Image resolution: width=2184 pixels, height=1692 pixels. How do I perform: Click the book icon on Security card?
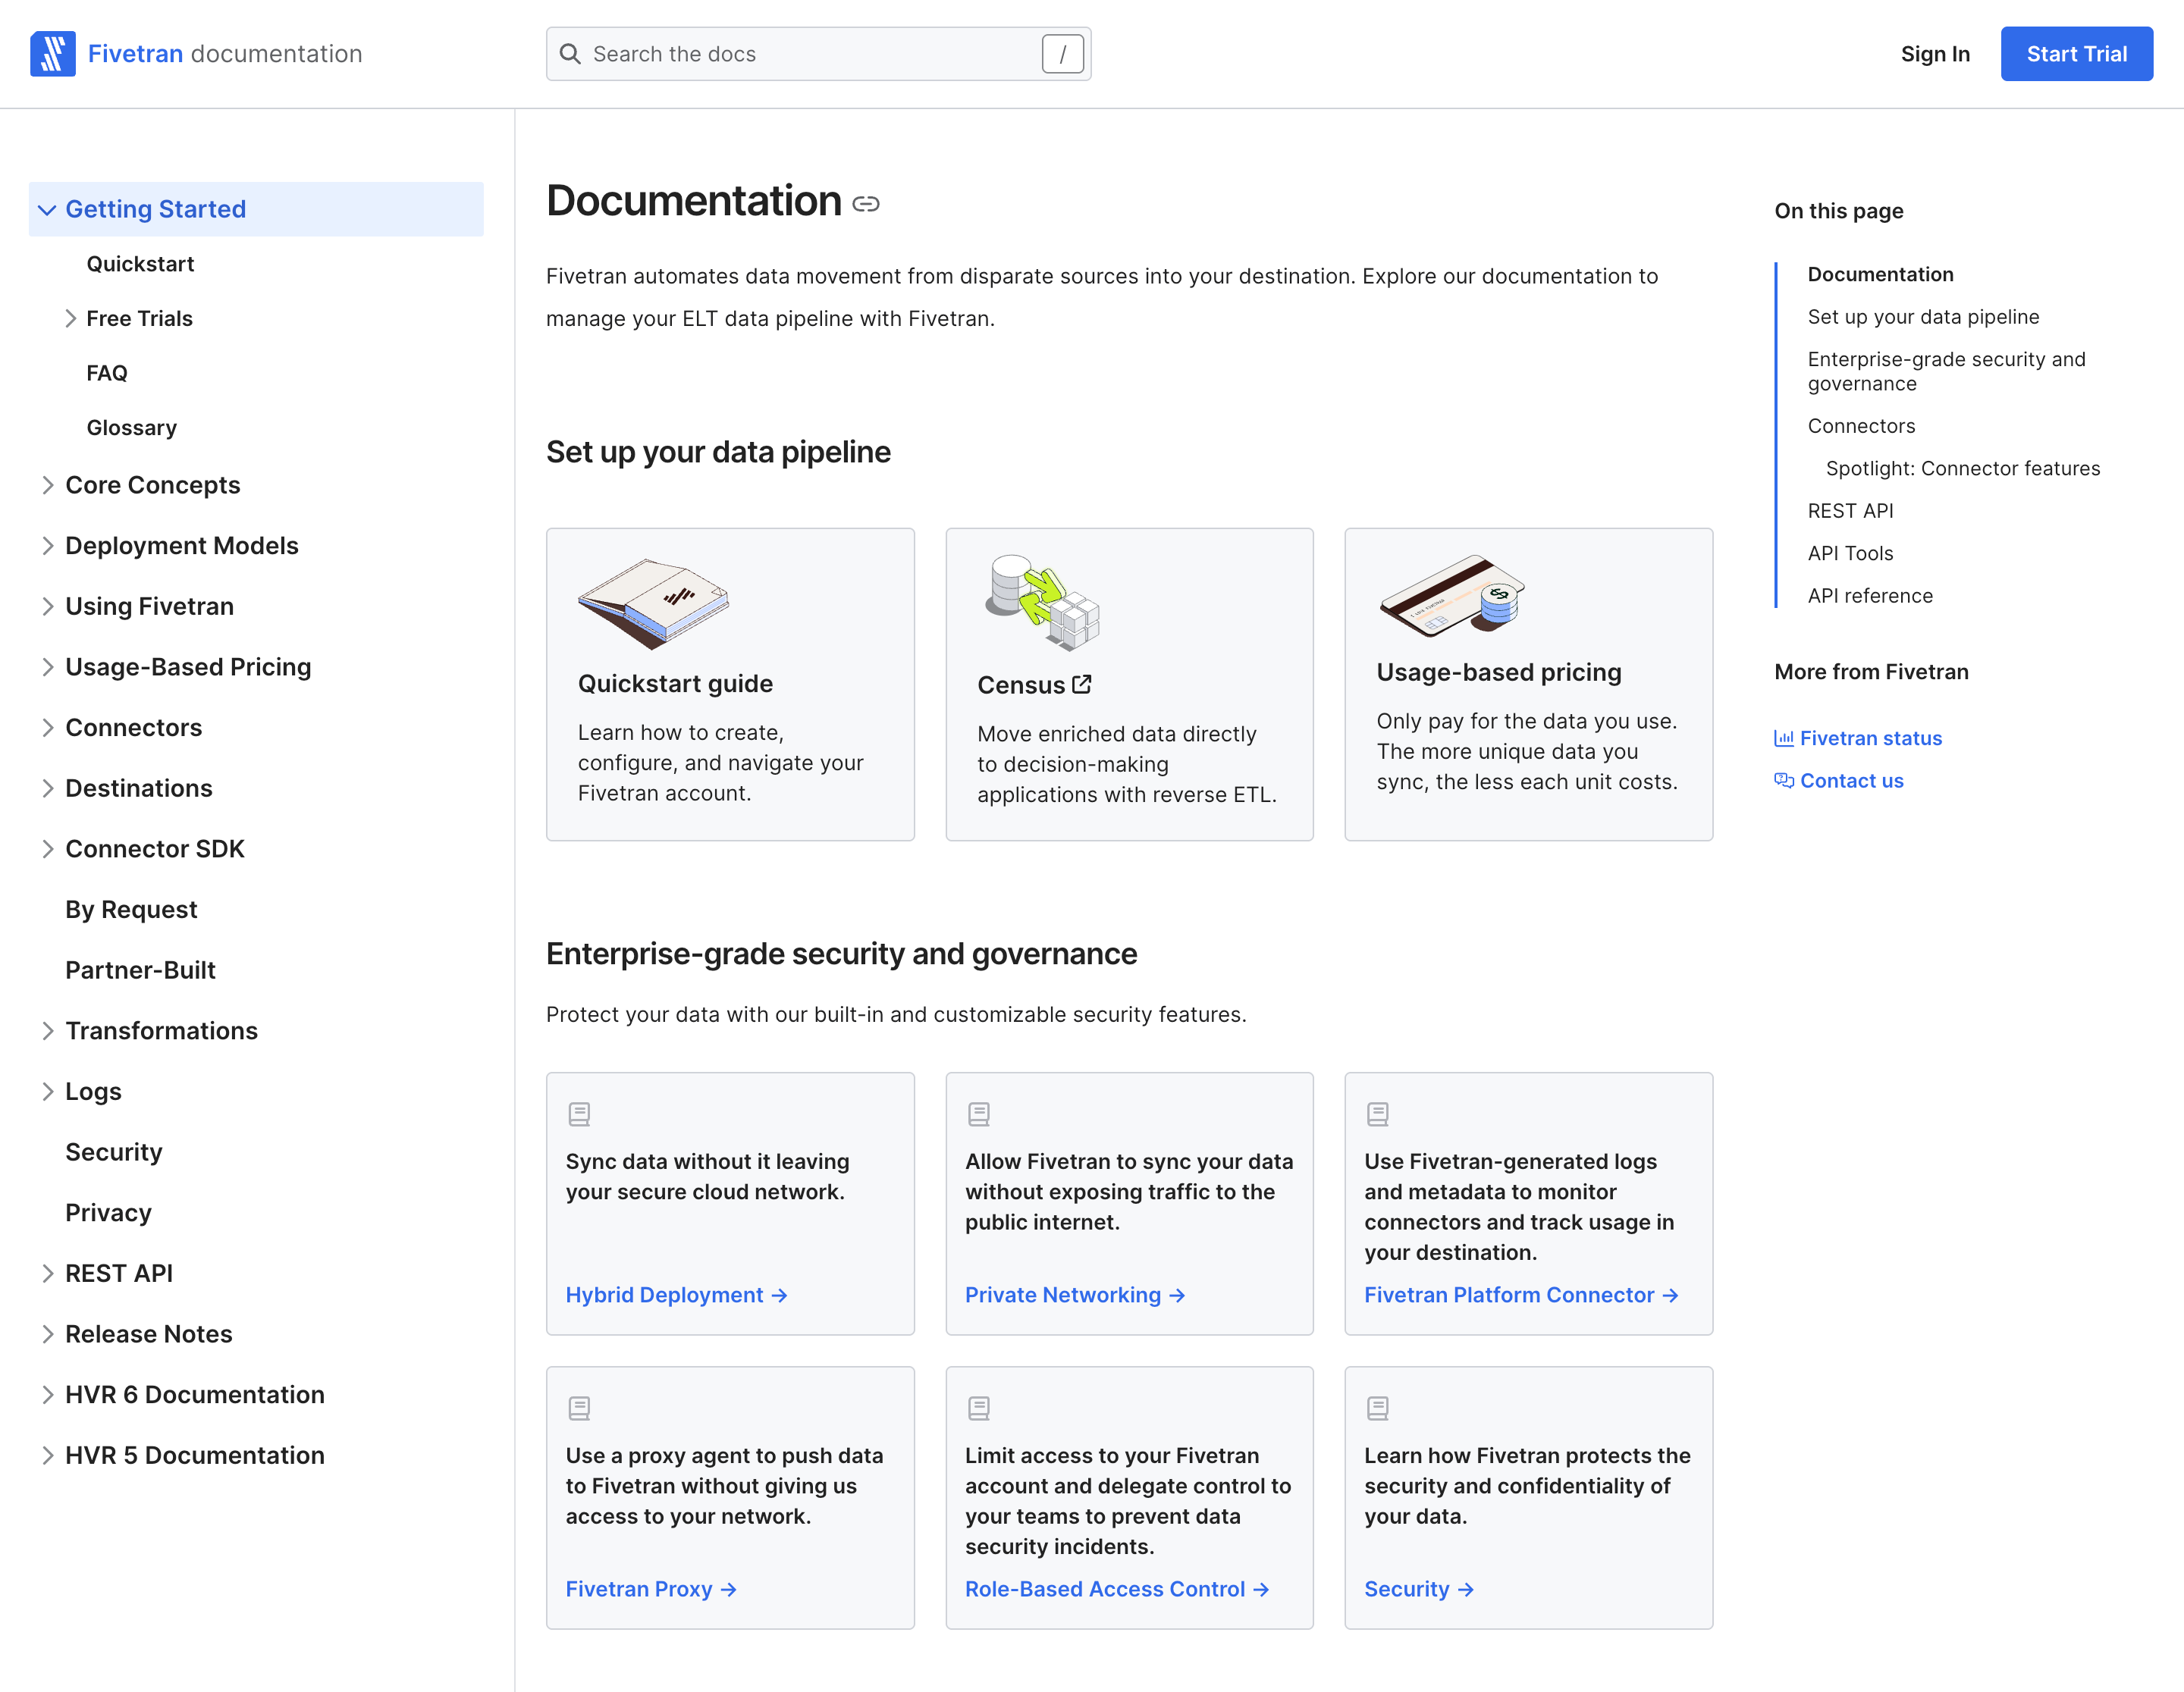point(1377,1408)
